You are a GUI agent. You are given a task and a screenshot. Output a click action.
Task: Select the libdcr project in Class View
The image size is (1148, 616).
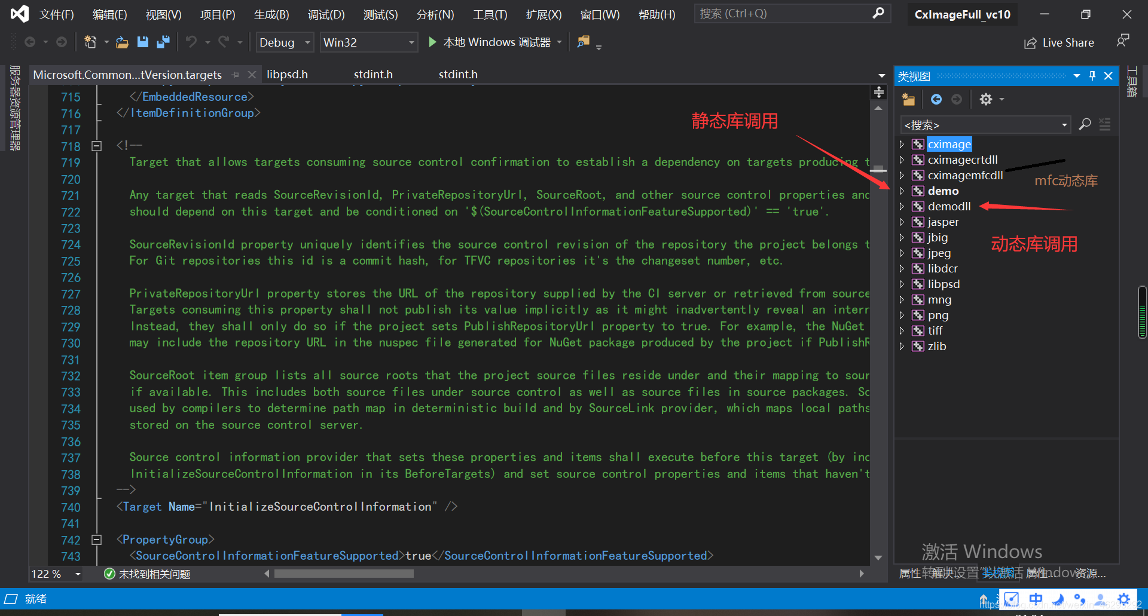click(942, 268)
